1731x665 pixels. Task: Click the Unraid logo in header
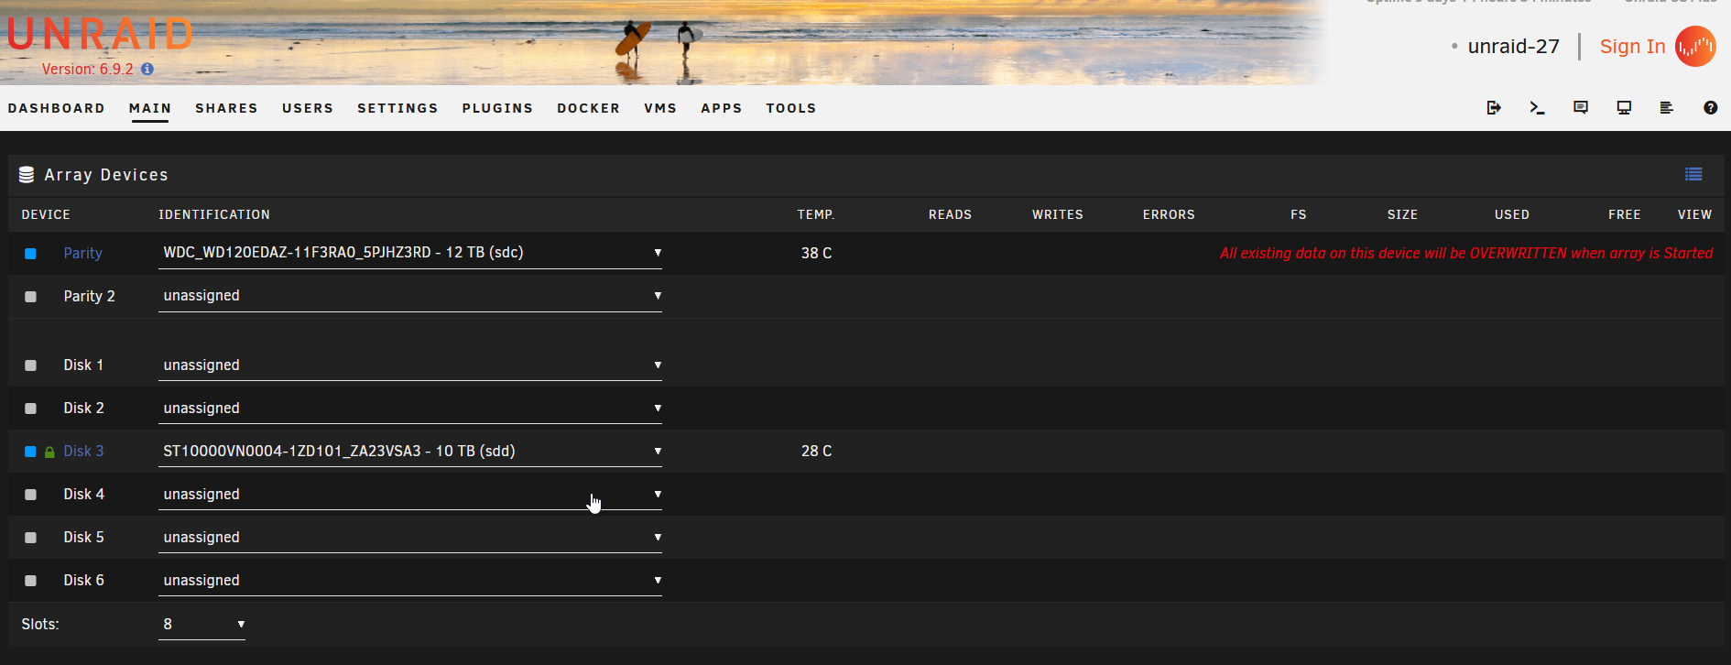pos(100,35)
